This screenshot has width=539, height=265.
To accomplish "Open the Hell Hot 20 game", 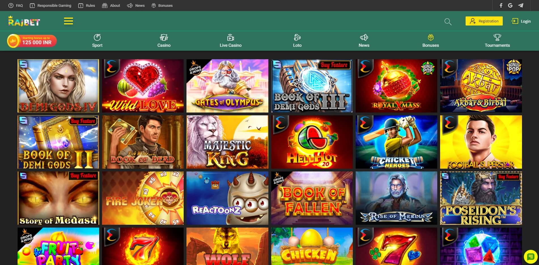I will pyautogui.click(x=312, y=142).
